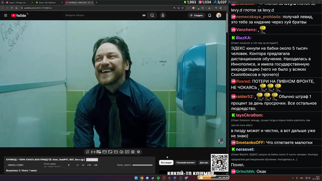This screenshot has width=322, height=181.
Task: Go to the YouTube logo home
Action: click(19, 15)
